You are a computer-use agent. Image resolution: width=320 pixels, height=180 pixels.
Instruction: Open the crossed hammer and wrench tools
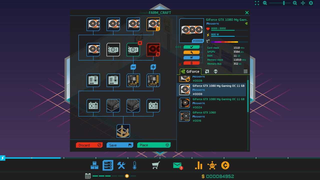click(121, 165)
